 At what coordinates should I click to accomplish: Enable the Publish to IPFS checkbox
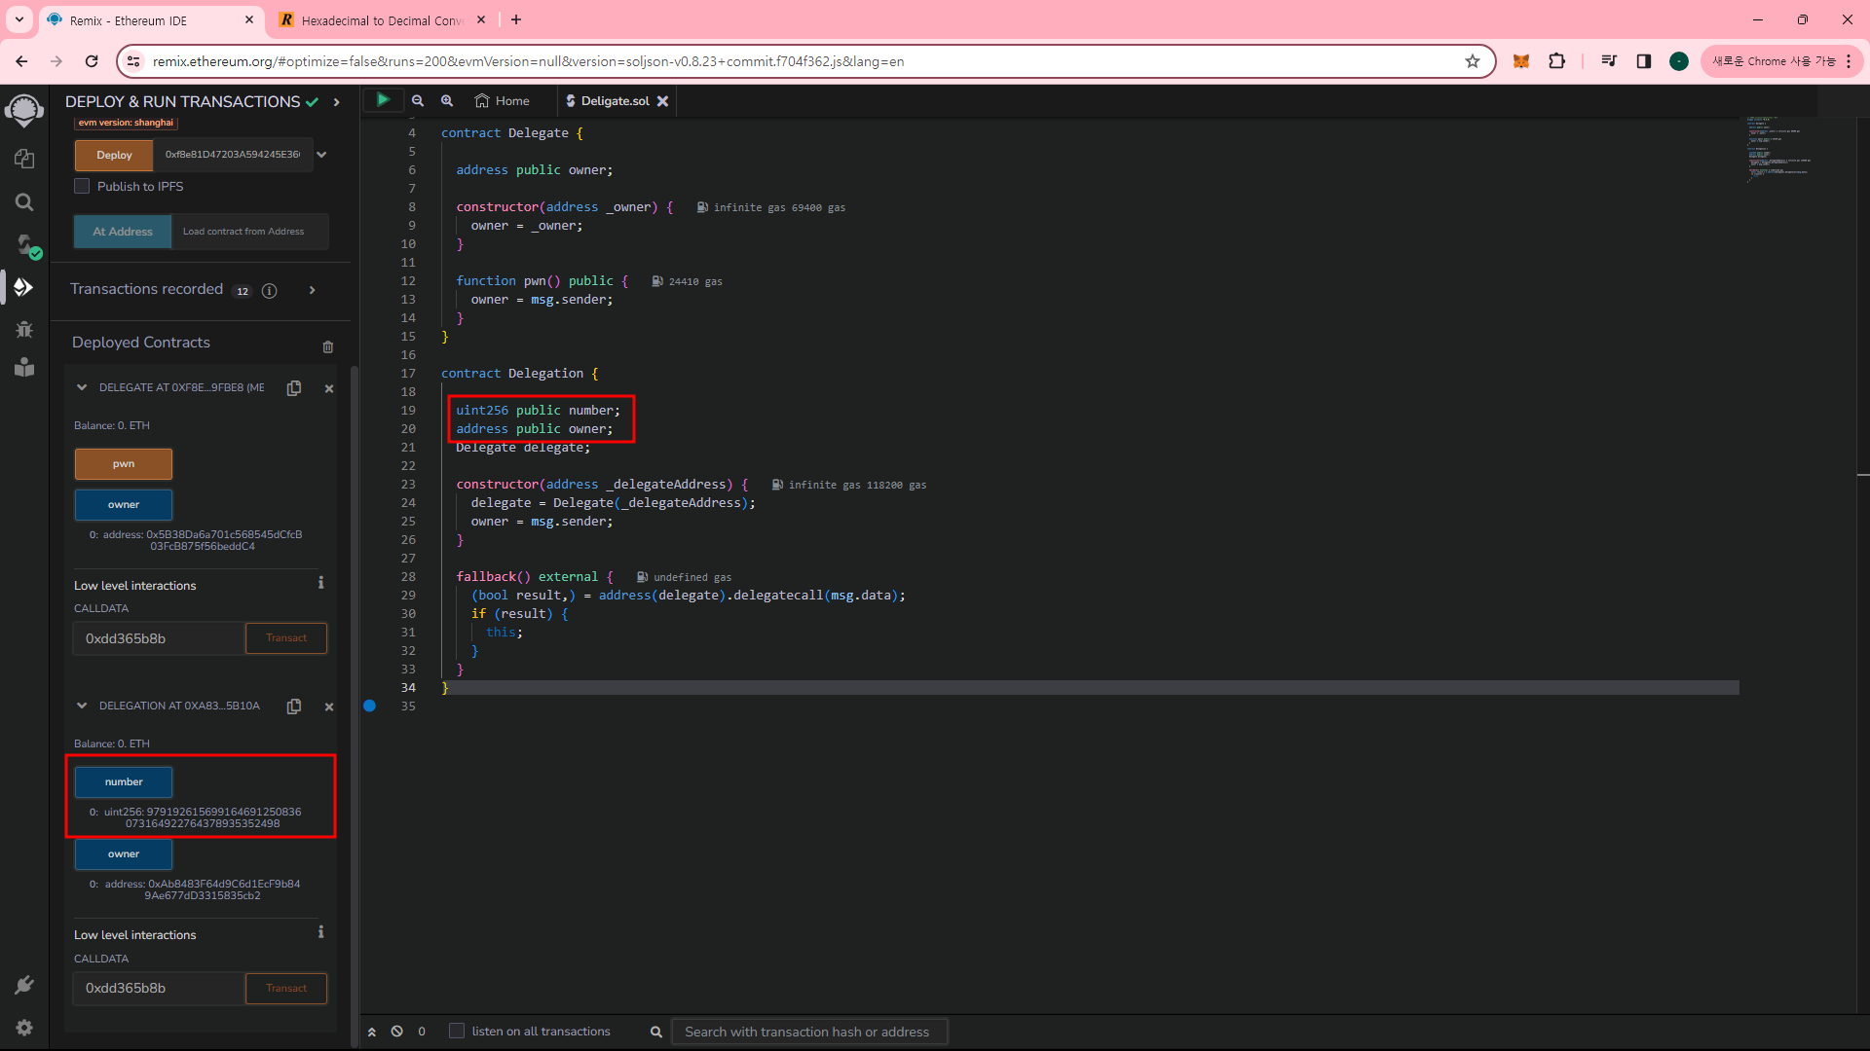coord(82,186)
